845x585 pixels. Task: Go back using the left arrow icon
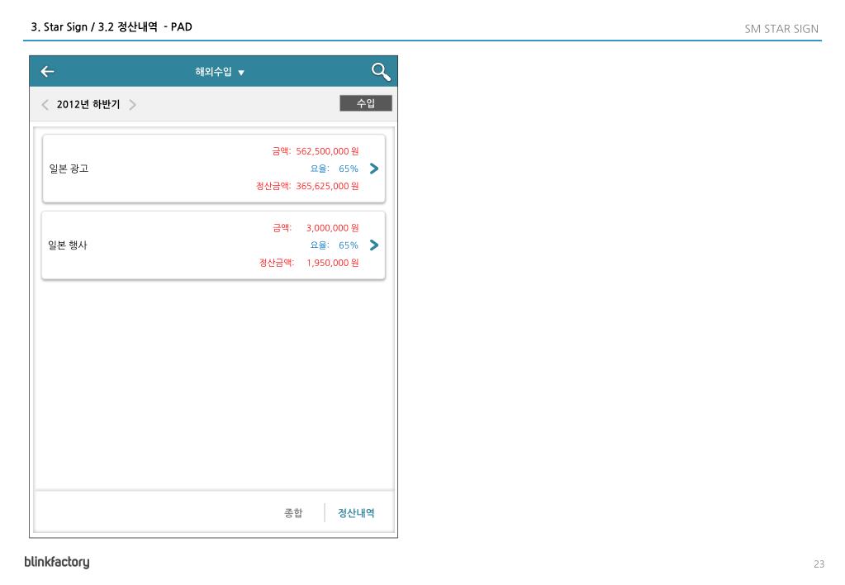coord(47,72)
